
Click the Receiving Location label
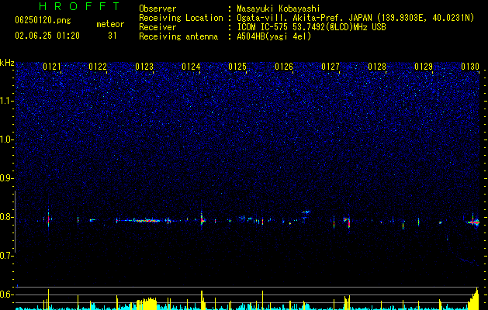tap(181, 18)
